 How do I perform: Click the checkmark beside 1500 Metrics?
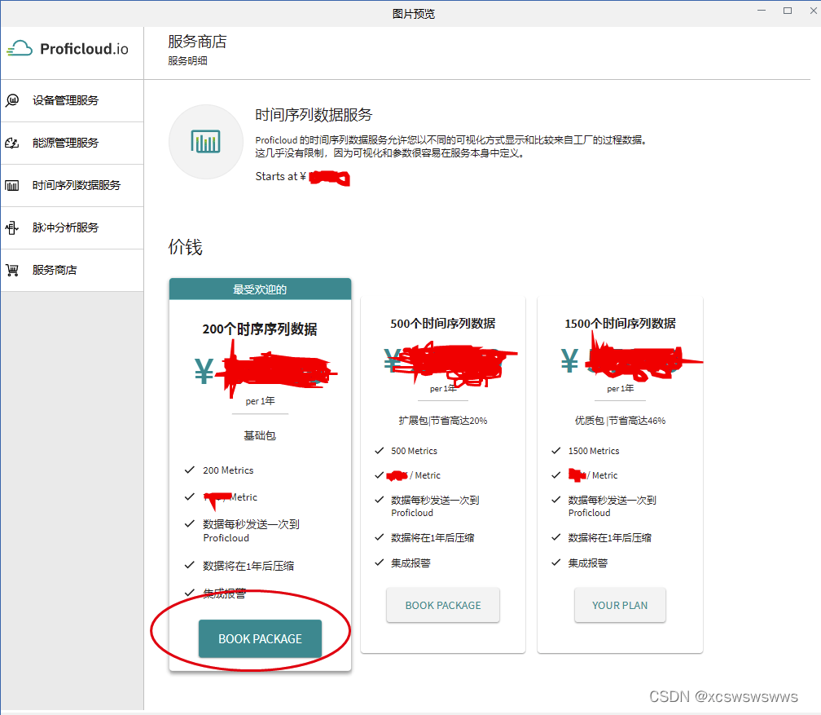click(x=555, y=450)
